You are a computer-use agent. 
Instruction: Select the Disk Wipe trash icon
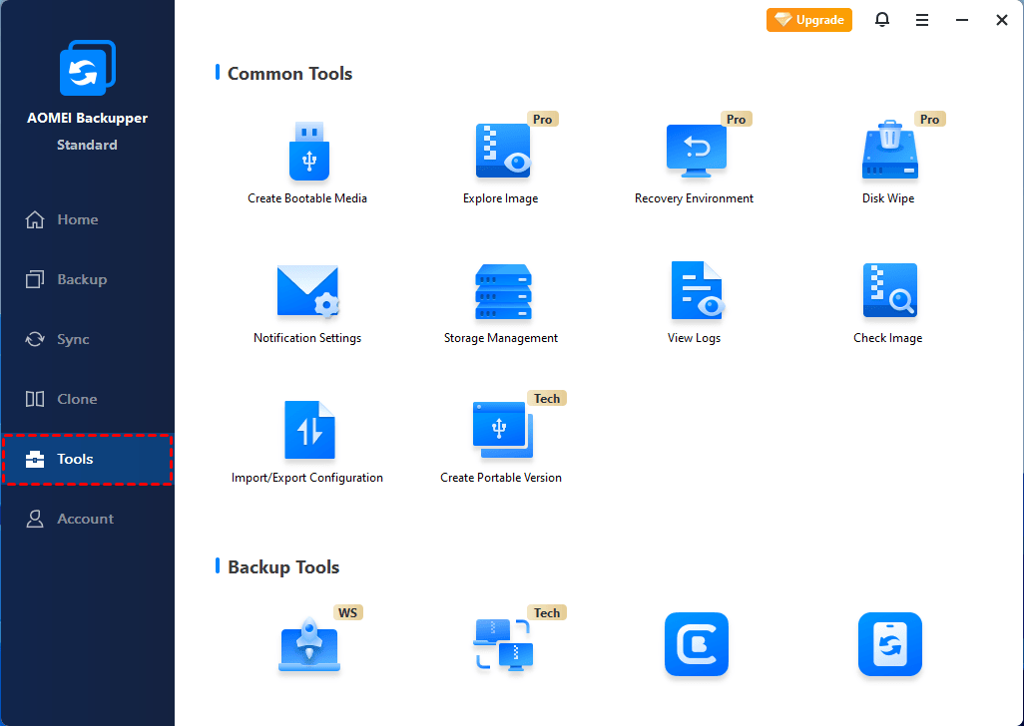pyautogui.click(x=889, y=150)
